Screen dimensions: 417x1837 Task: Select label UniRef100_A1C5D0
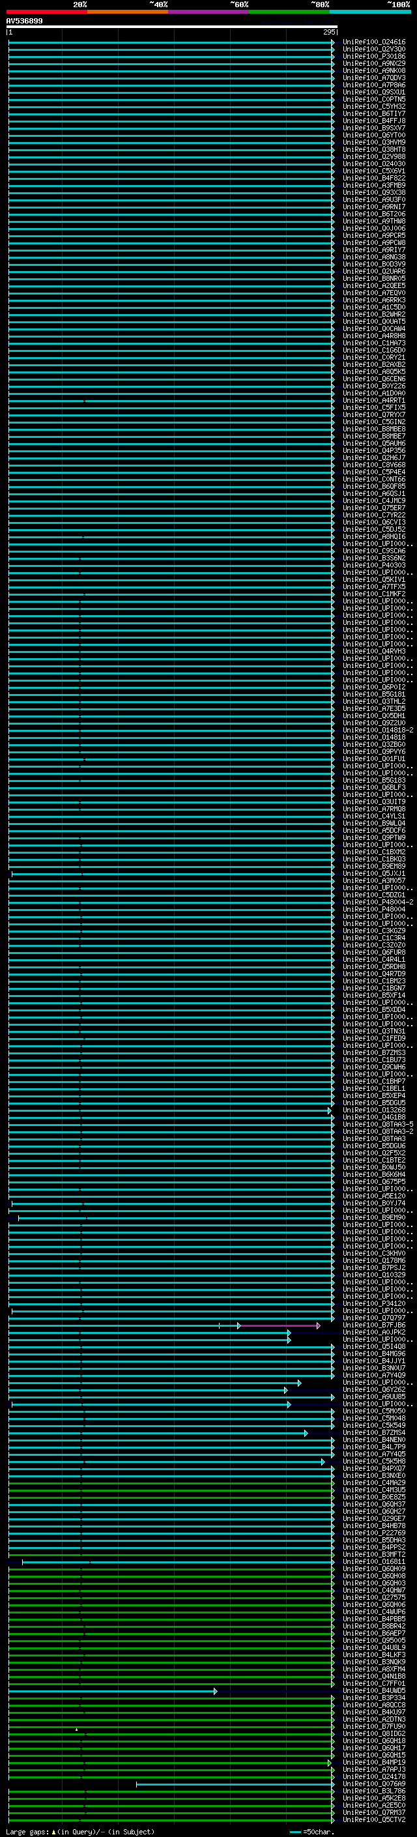point(374,308)
